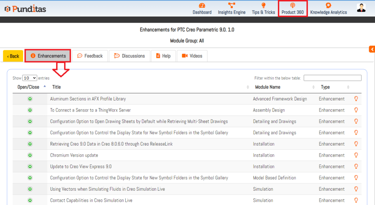375x205 pixels.
Task: Expand the orange side panel arrow
Action: [x=372, y=49]
